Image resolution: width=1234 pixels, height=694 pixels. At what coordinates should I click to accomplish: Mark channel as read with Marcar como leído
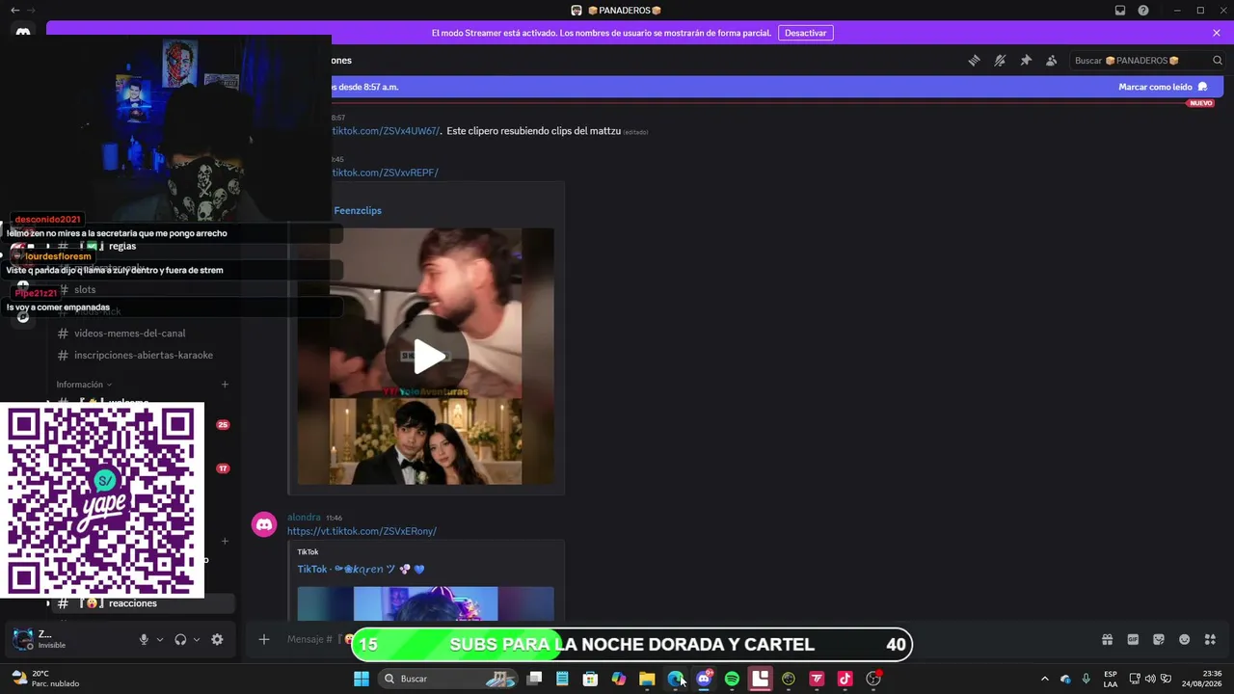click(x=1163, y=87)
